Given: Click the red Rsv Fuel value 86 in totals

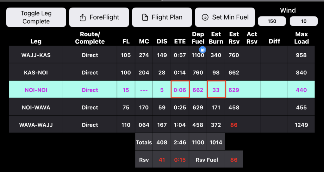Looking at the screenshot, I should 234,160.
